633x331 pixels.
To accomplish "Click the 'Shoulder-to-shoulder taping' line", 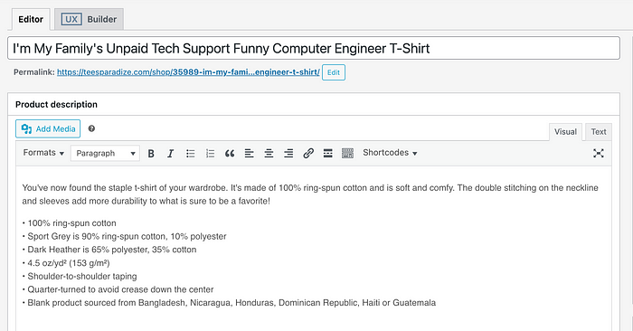I will click(80, 277).
